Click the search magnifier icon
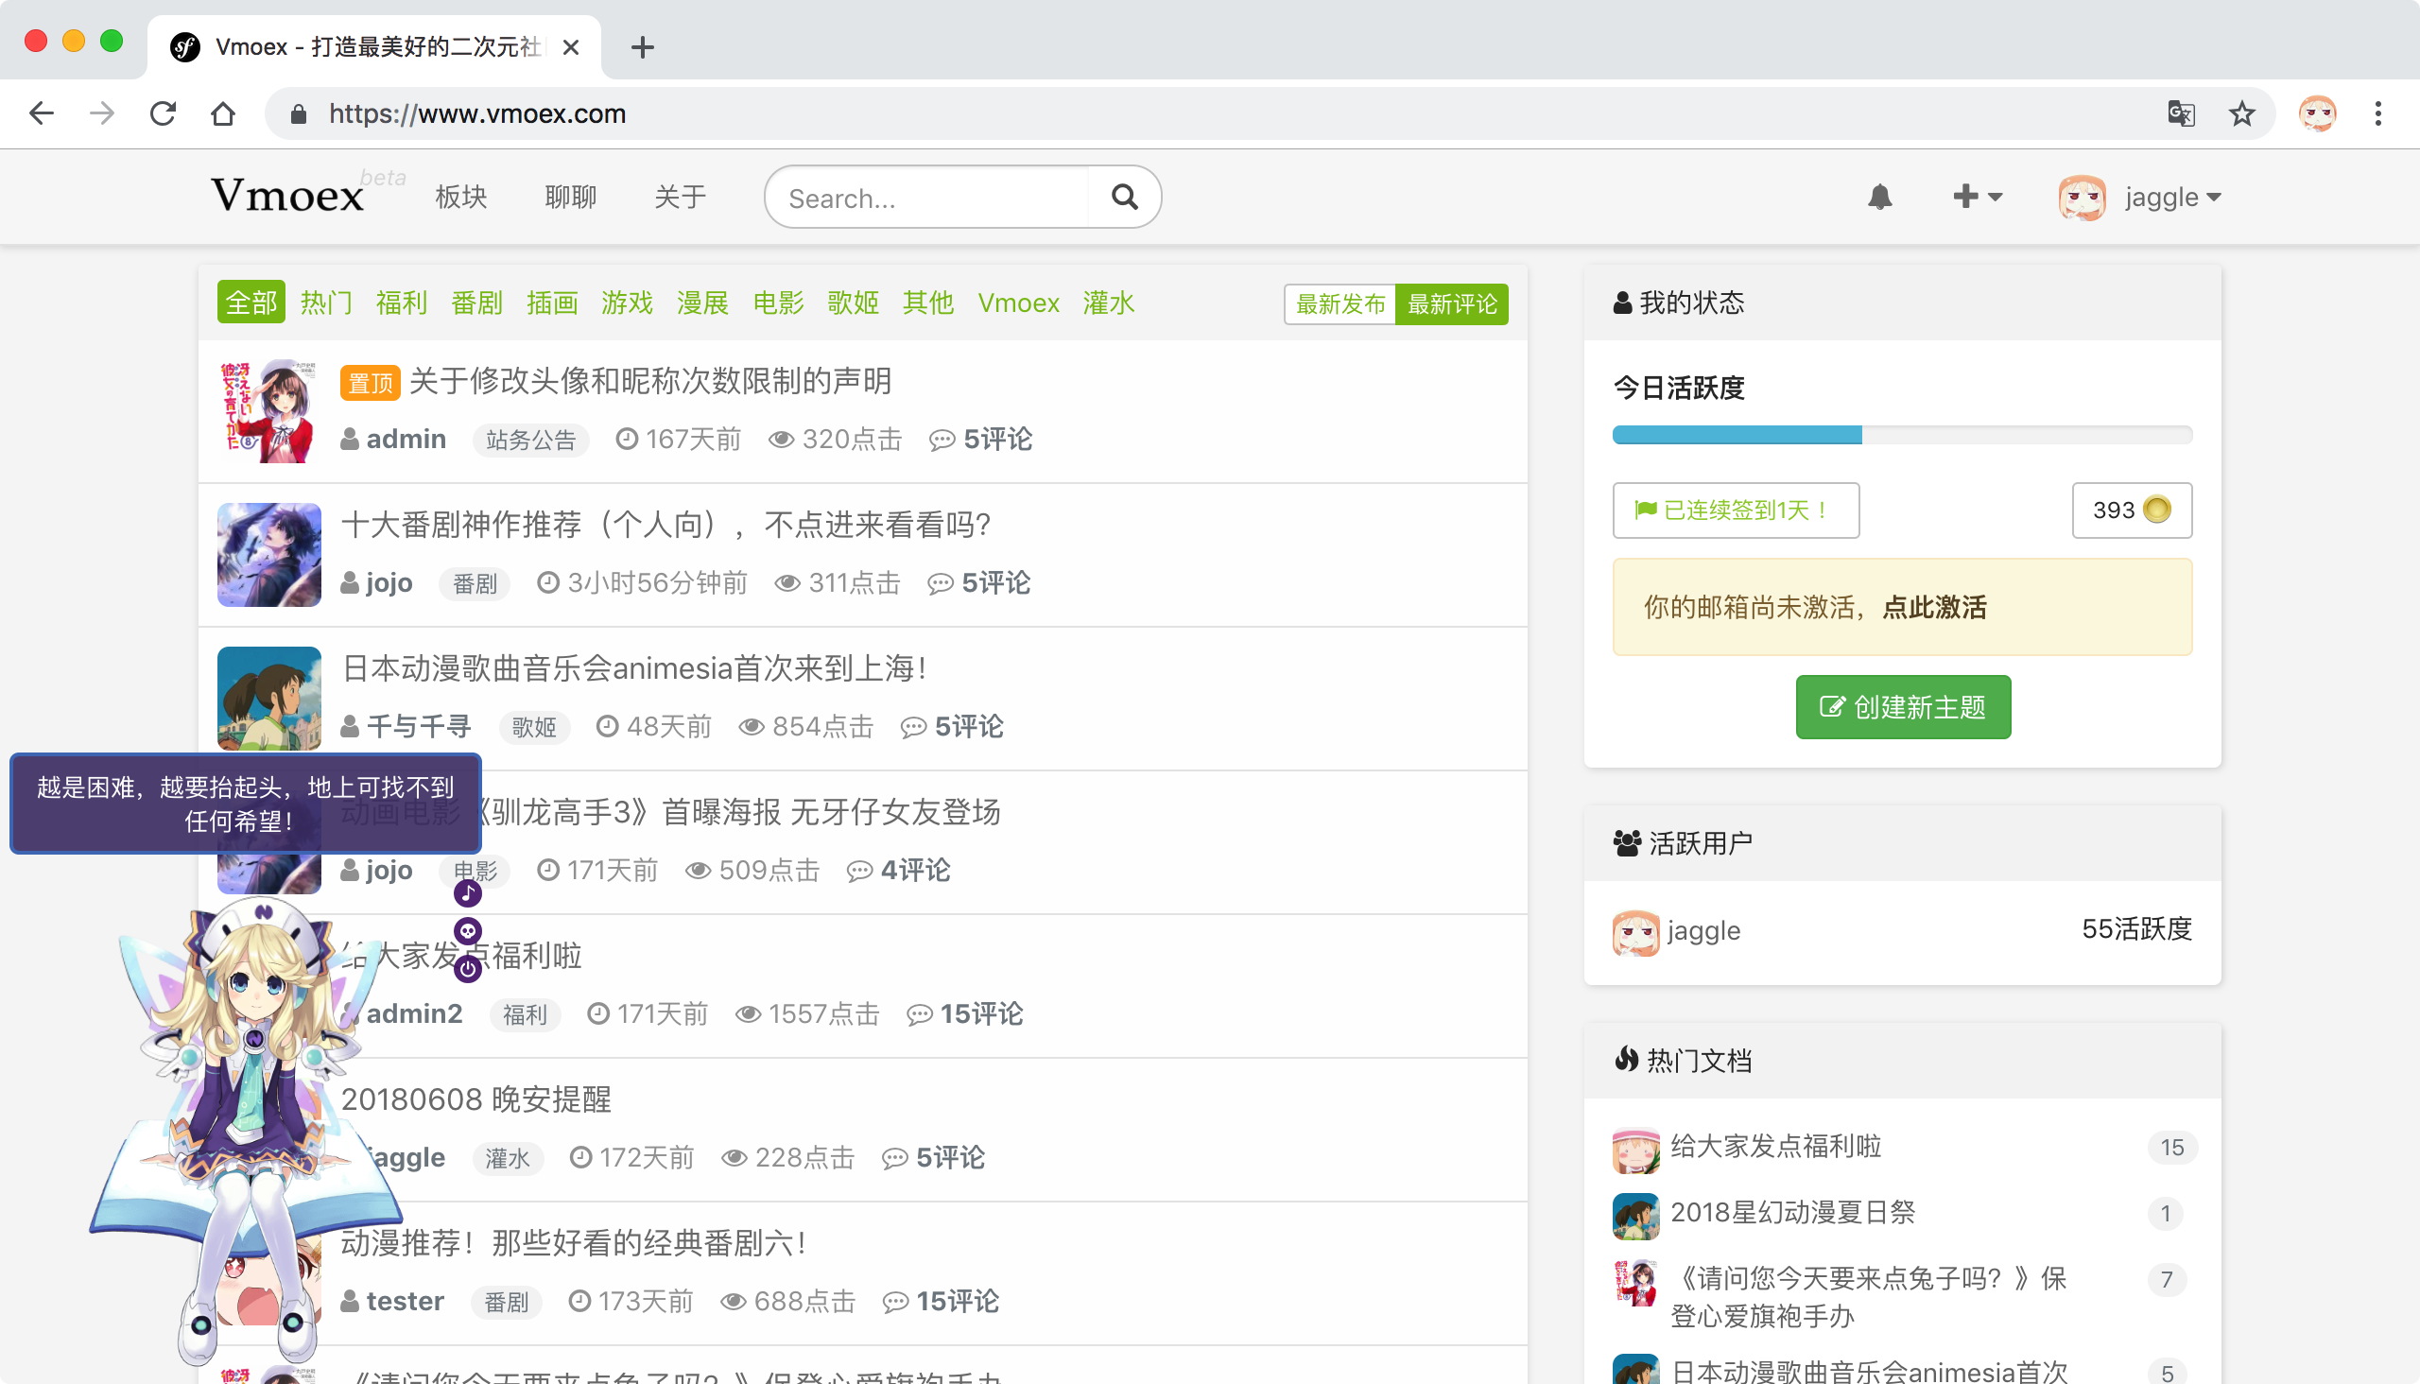The width and height of the screenshot is (2420, 1384). tap(1125, 197)
